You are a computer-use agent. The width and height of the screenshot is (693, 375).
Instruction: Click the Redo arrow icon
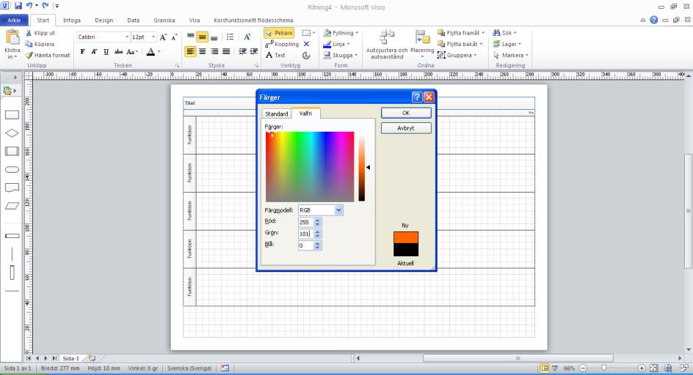[45, 6]
